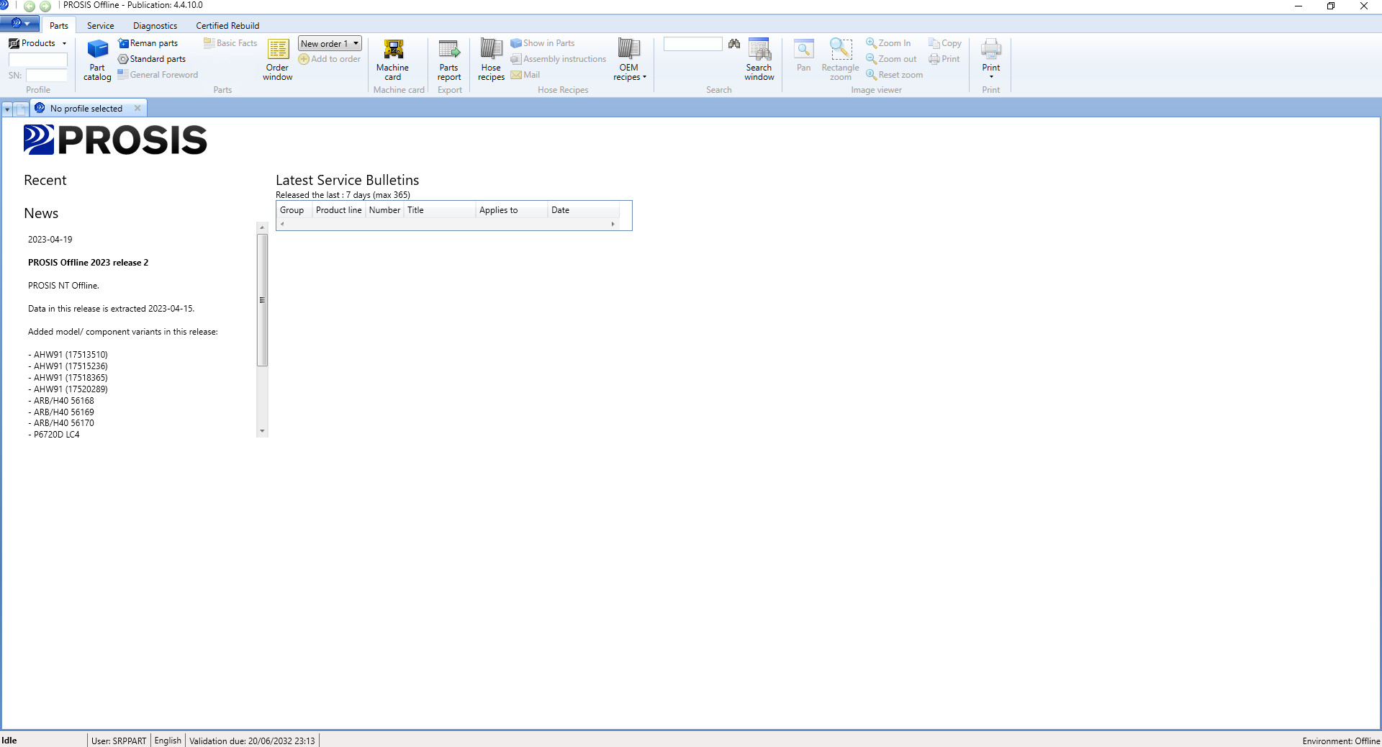Viewport: 1382px width, 747px height.
Task: Open the New order 1 dropdown
Action: coord(356,43)
